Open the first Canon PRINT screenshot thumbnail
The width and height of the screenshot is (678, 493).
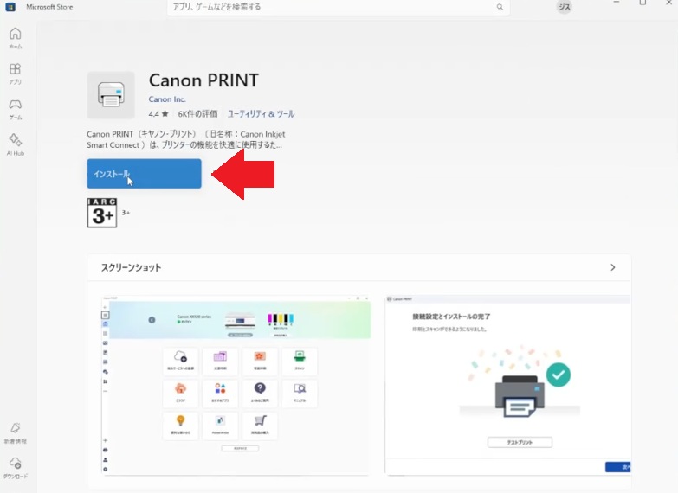(236, 385)
